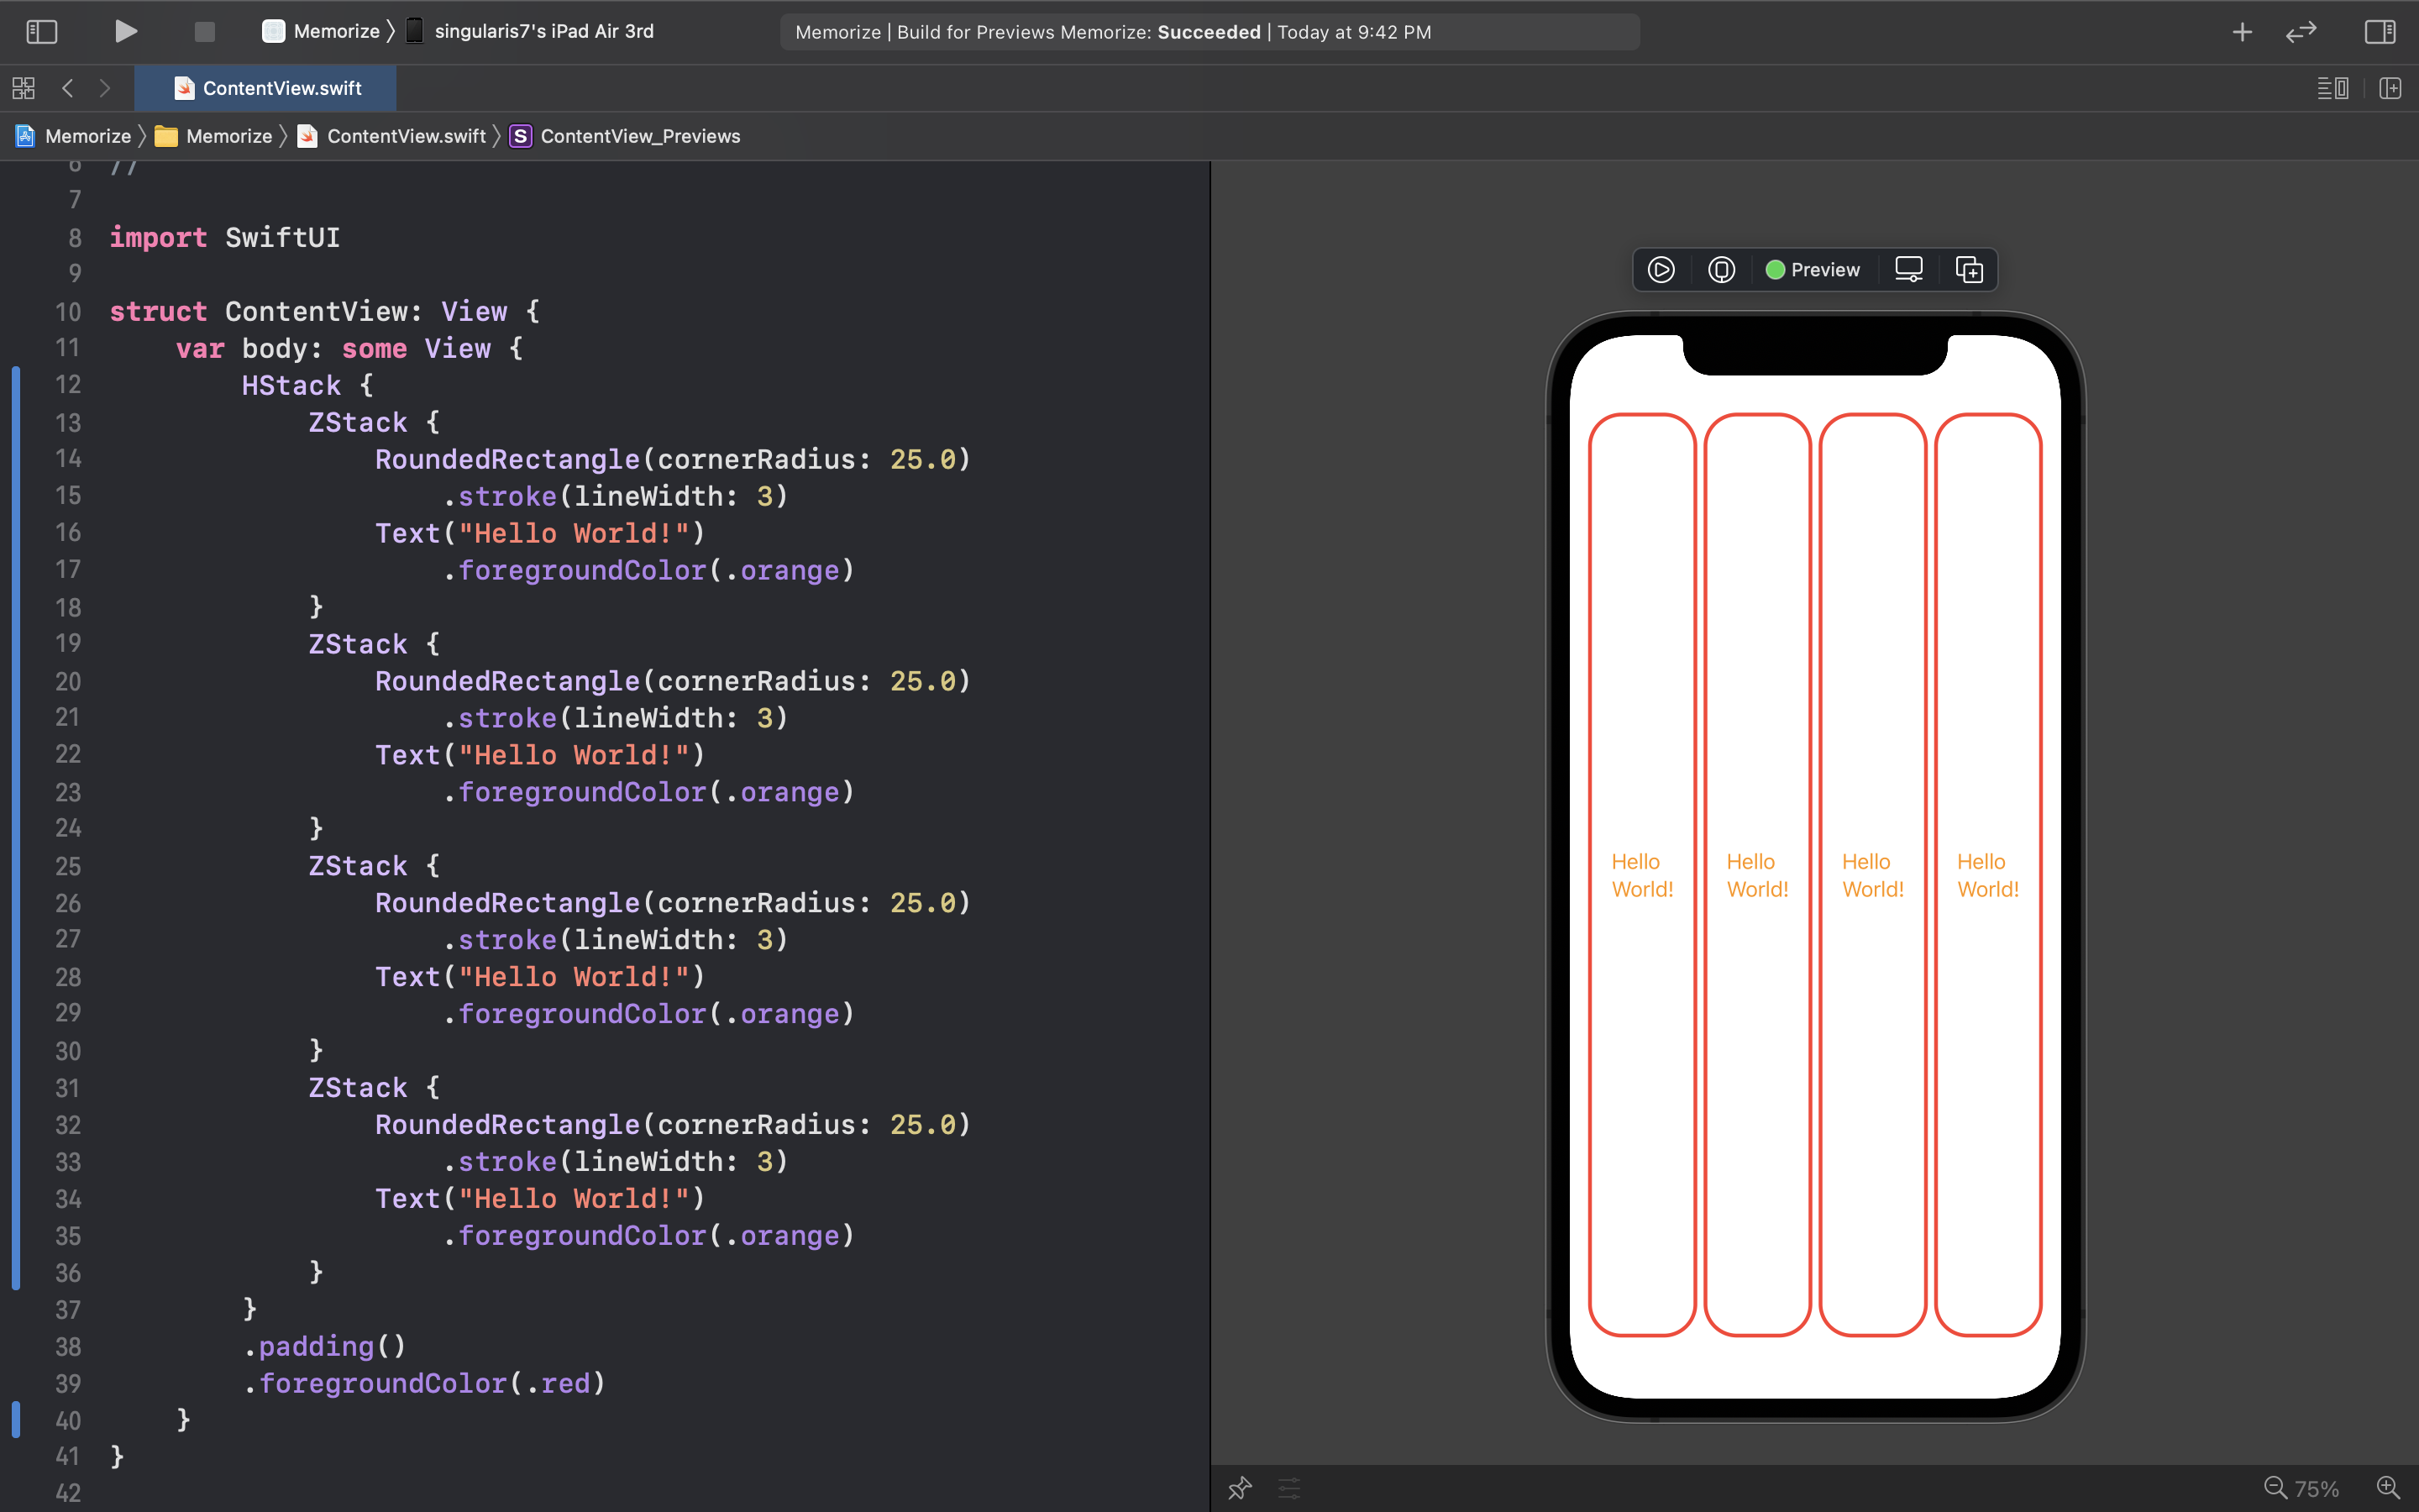This screenshot has height=1512, width=2419.
Task: Open editor options lines icon
Action: click(2332, 88)
